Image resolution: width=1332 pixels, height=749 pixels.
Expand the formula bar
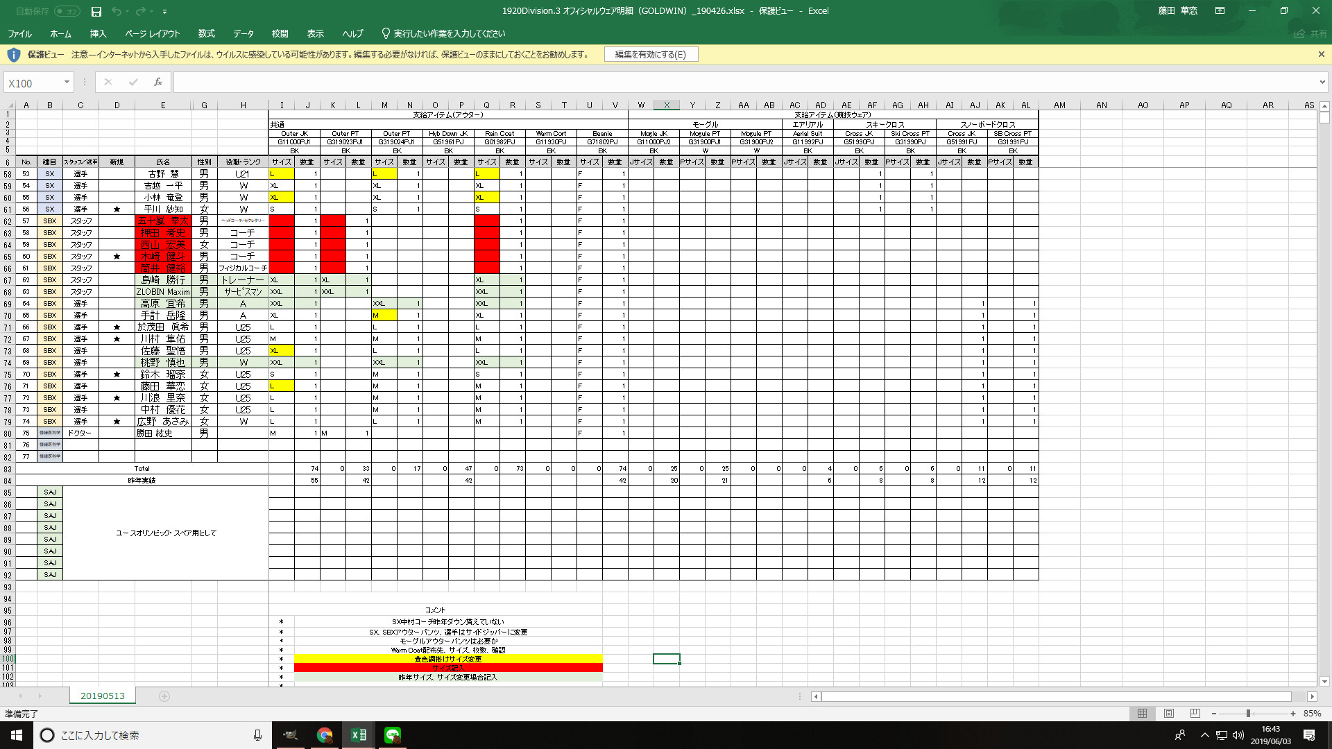1322,83
